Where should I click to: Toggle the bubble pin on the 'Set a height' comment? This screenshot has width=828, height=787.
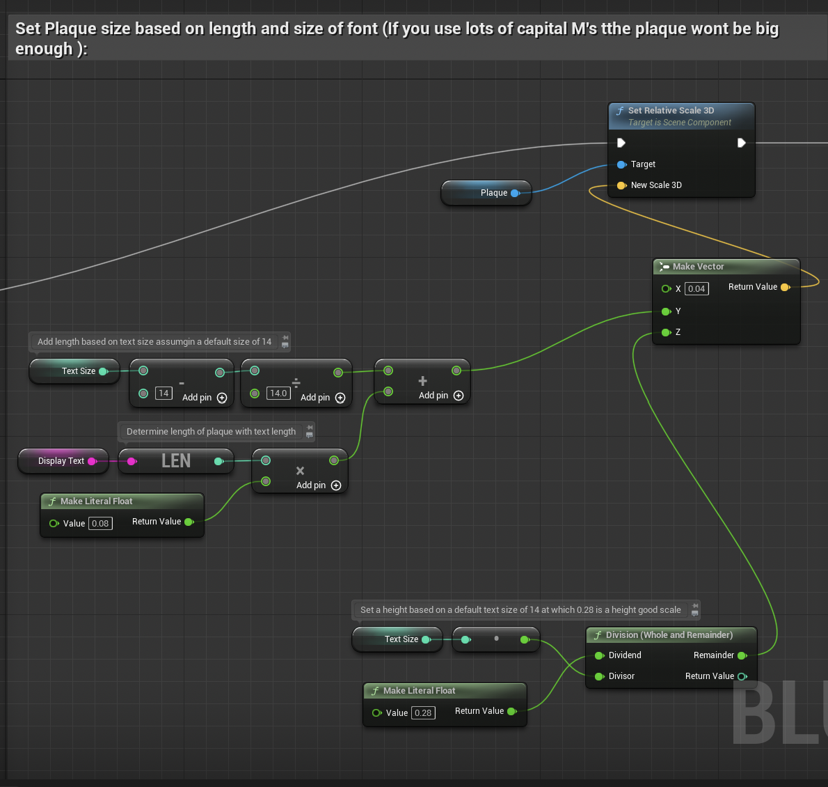[694, 609]
